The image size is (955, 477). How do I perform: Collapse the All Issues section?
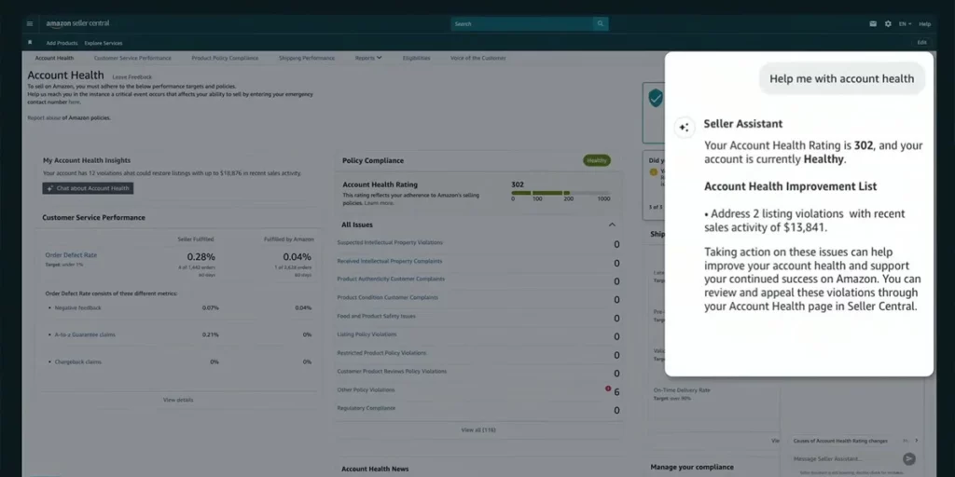pos(612,225)
